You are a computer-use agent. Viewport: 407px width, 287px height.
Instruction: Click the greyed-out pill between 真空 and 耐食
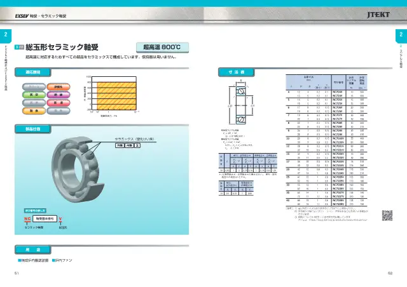(x=34, y=103)
